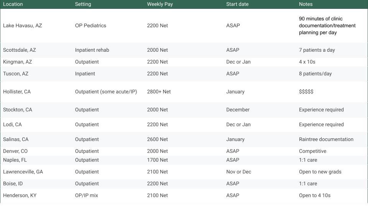368x207 pixels.
Task: Select the 1700 Net pay cell
Action: pos(157,160)
